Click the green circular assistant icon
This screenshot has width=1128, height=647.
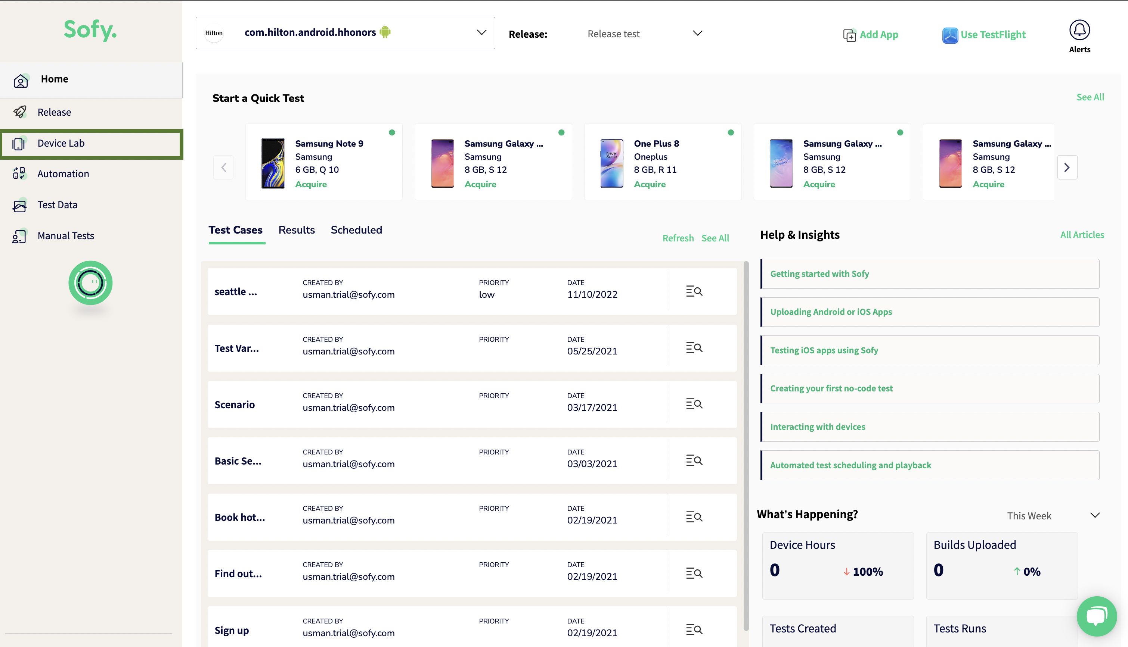(90, 282)
